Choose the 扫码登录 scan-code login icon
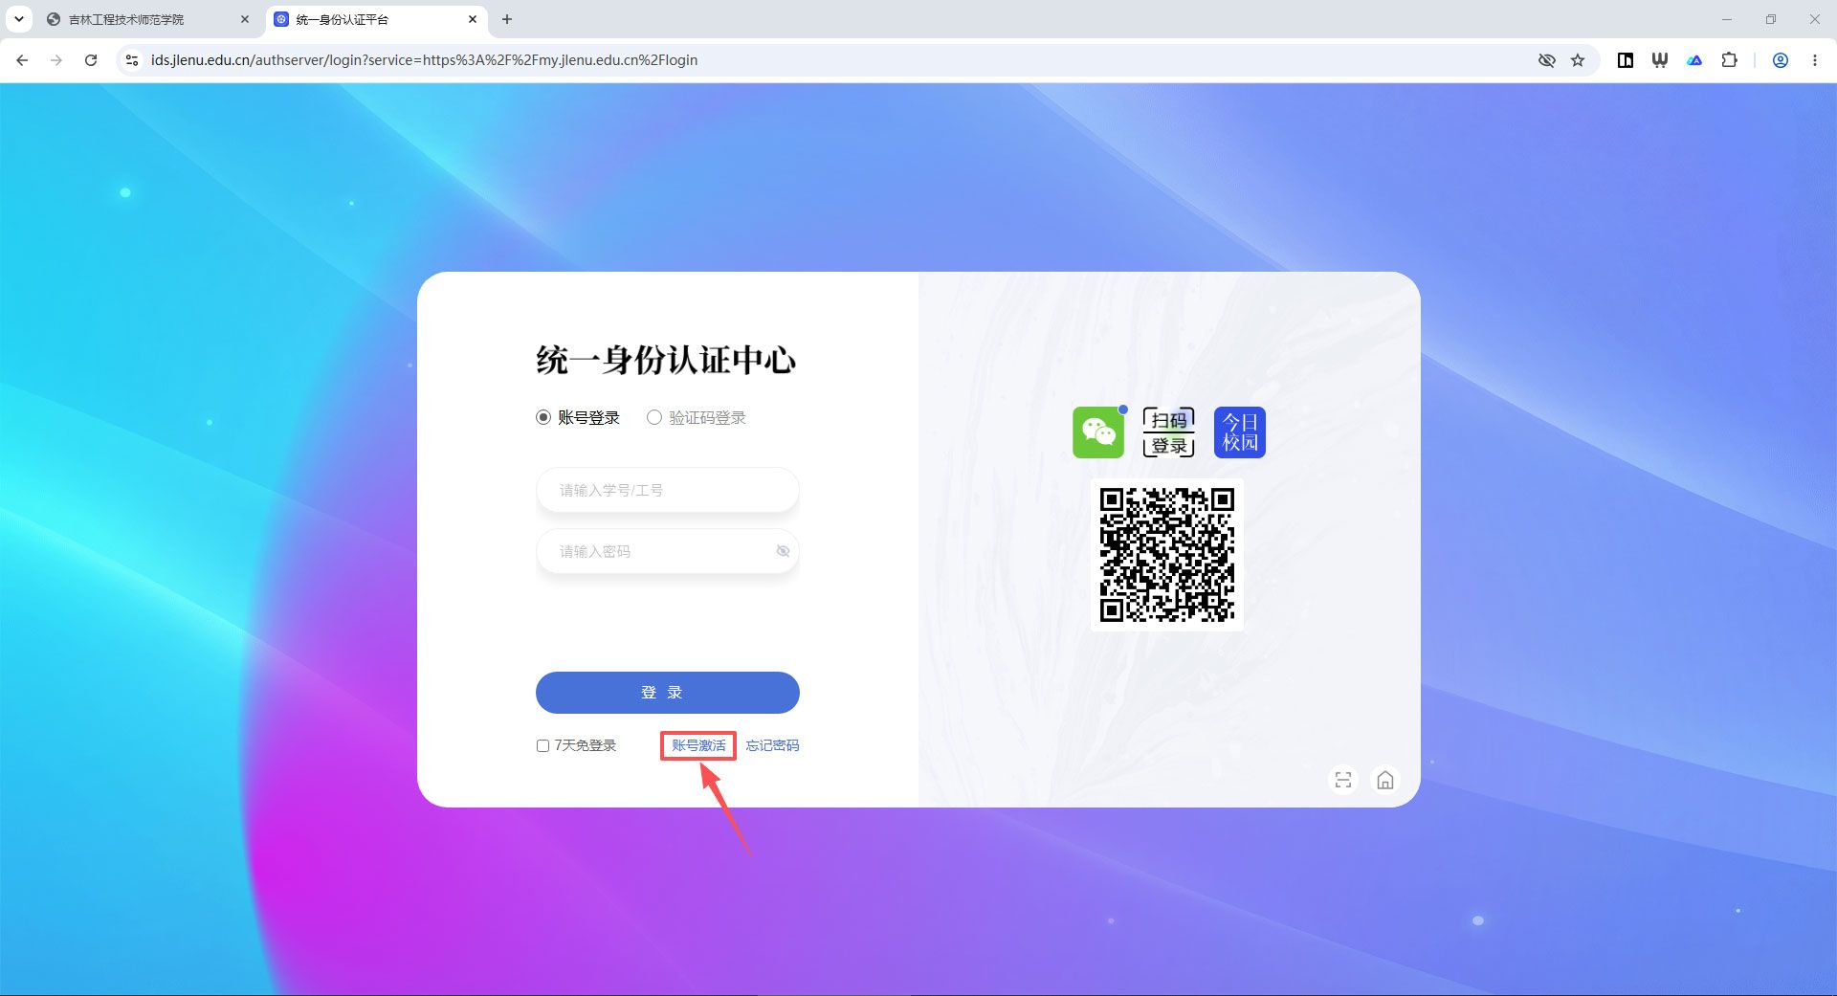 pos(1169,432)
